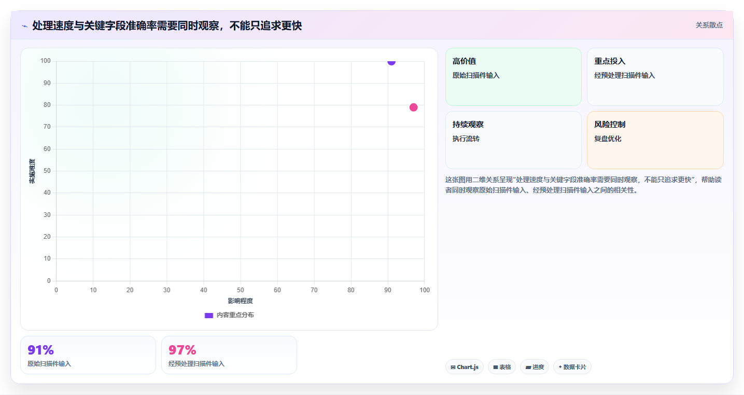Click the x-axis tick label 90
Screen dimensions: 744x395
pyautogui.click(x=388, y=290)
